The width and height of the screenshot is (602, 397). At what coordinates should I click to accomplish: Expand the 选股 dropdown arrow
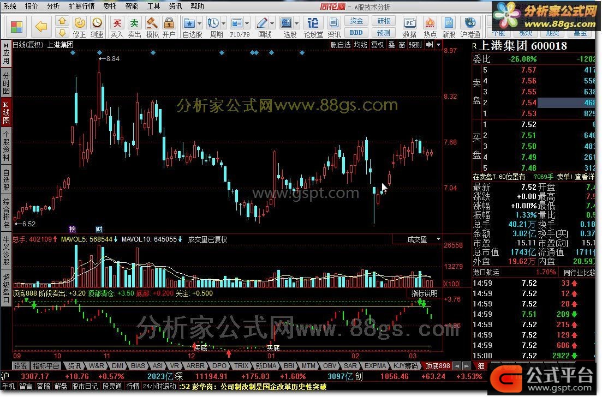296,23
